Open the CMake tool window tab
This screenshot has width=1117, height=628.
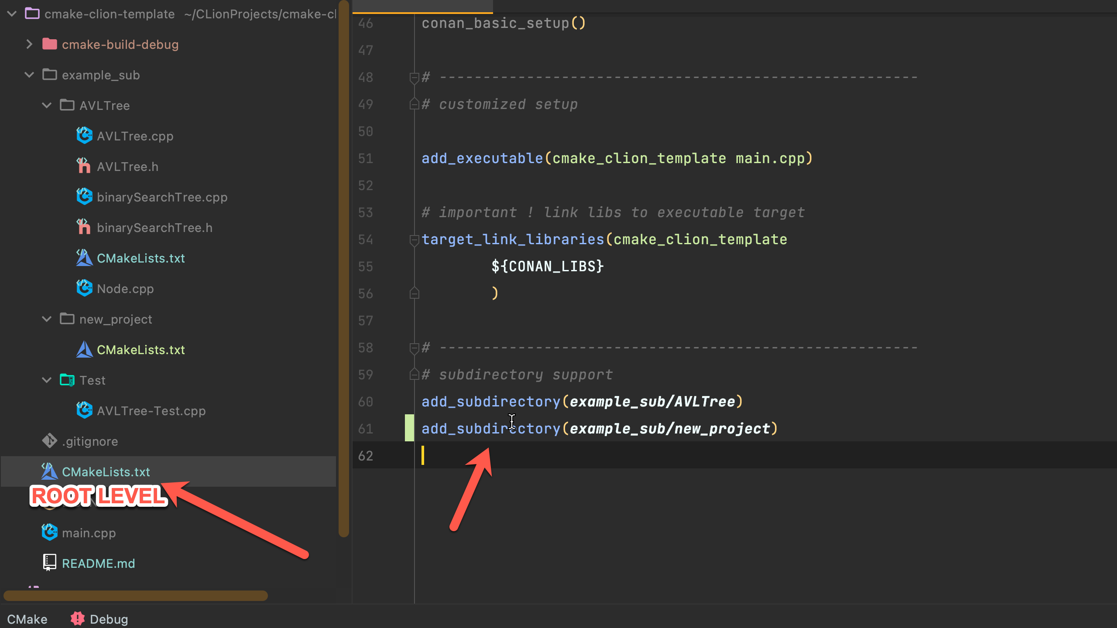point(27,619)
